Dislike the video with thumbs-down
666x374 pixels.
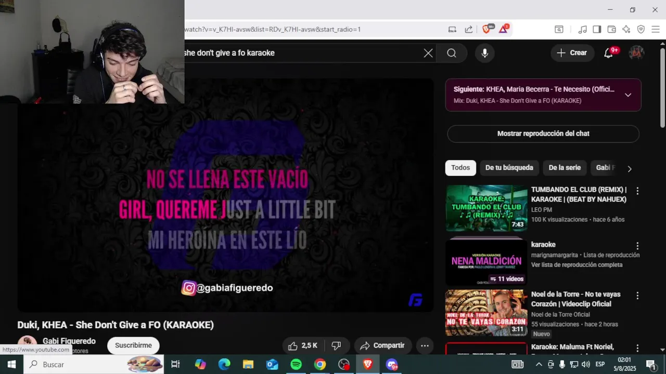pos(336,345)
